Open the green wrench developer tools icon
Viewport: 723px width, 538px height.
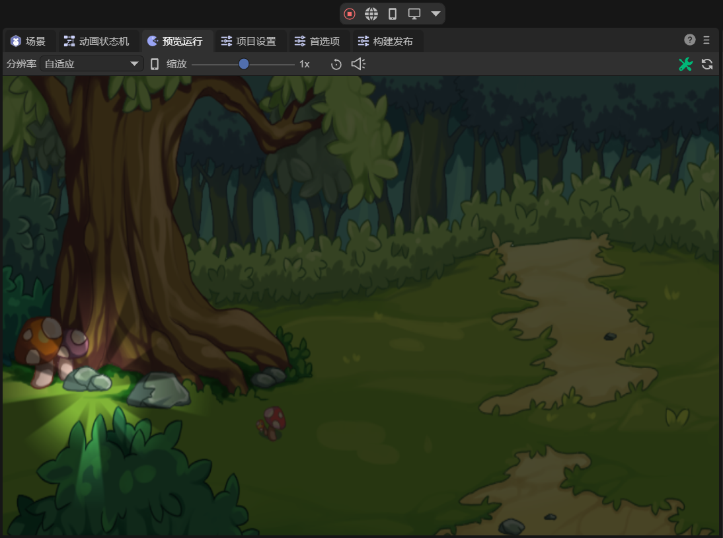click(685, 64)
